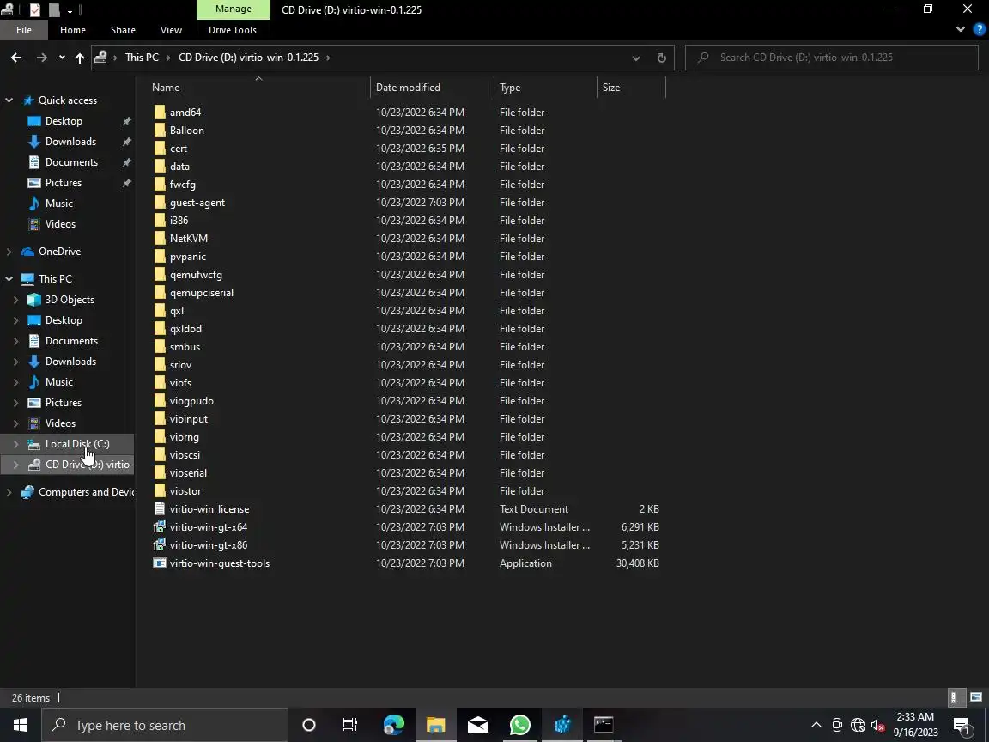Select the virtio-win-gt-x86 file name
This screenshot has height=742, width=989.
pyautogui.click(x=208, y=545)
